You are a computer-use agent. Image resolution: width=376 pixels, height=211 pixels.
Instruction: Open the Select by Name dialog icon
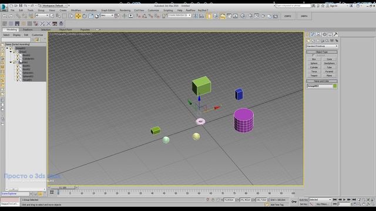[x=58, y=16]
